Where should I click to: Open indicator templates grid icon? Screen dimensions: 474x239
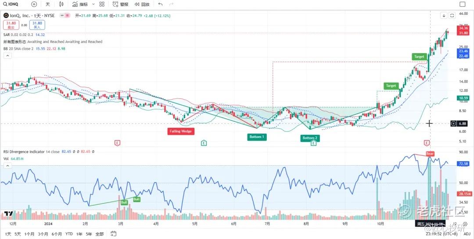coord(102,4)
